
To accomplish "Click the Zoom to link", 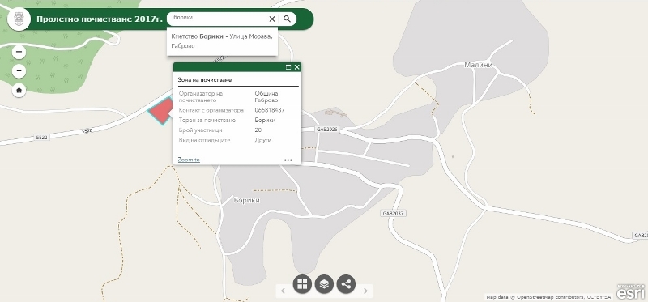I will 189,160.
